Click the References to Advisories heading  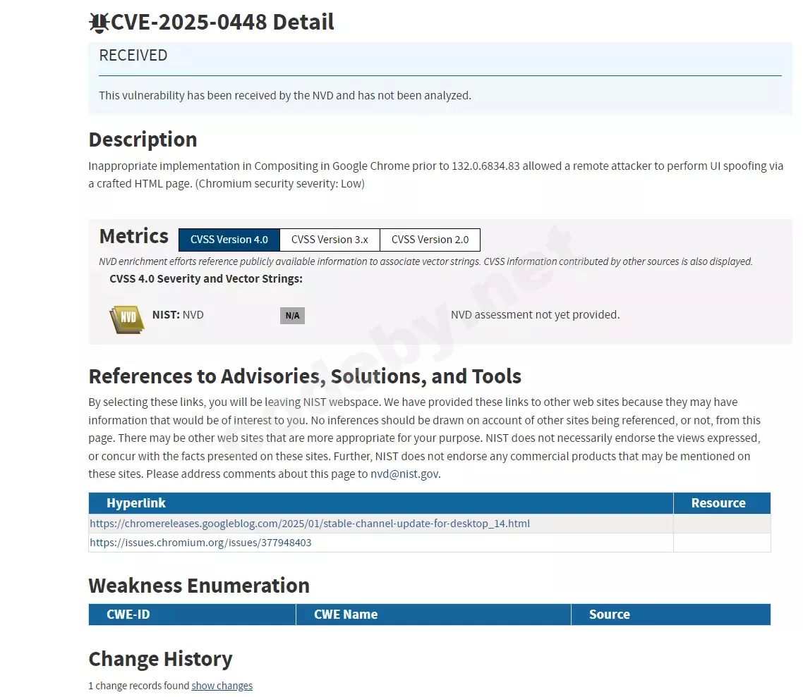click(x=305, y=376)
